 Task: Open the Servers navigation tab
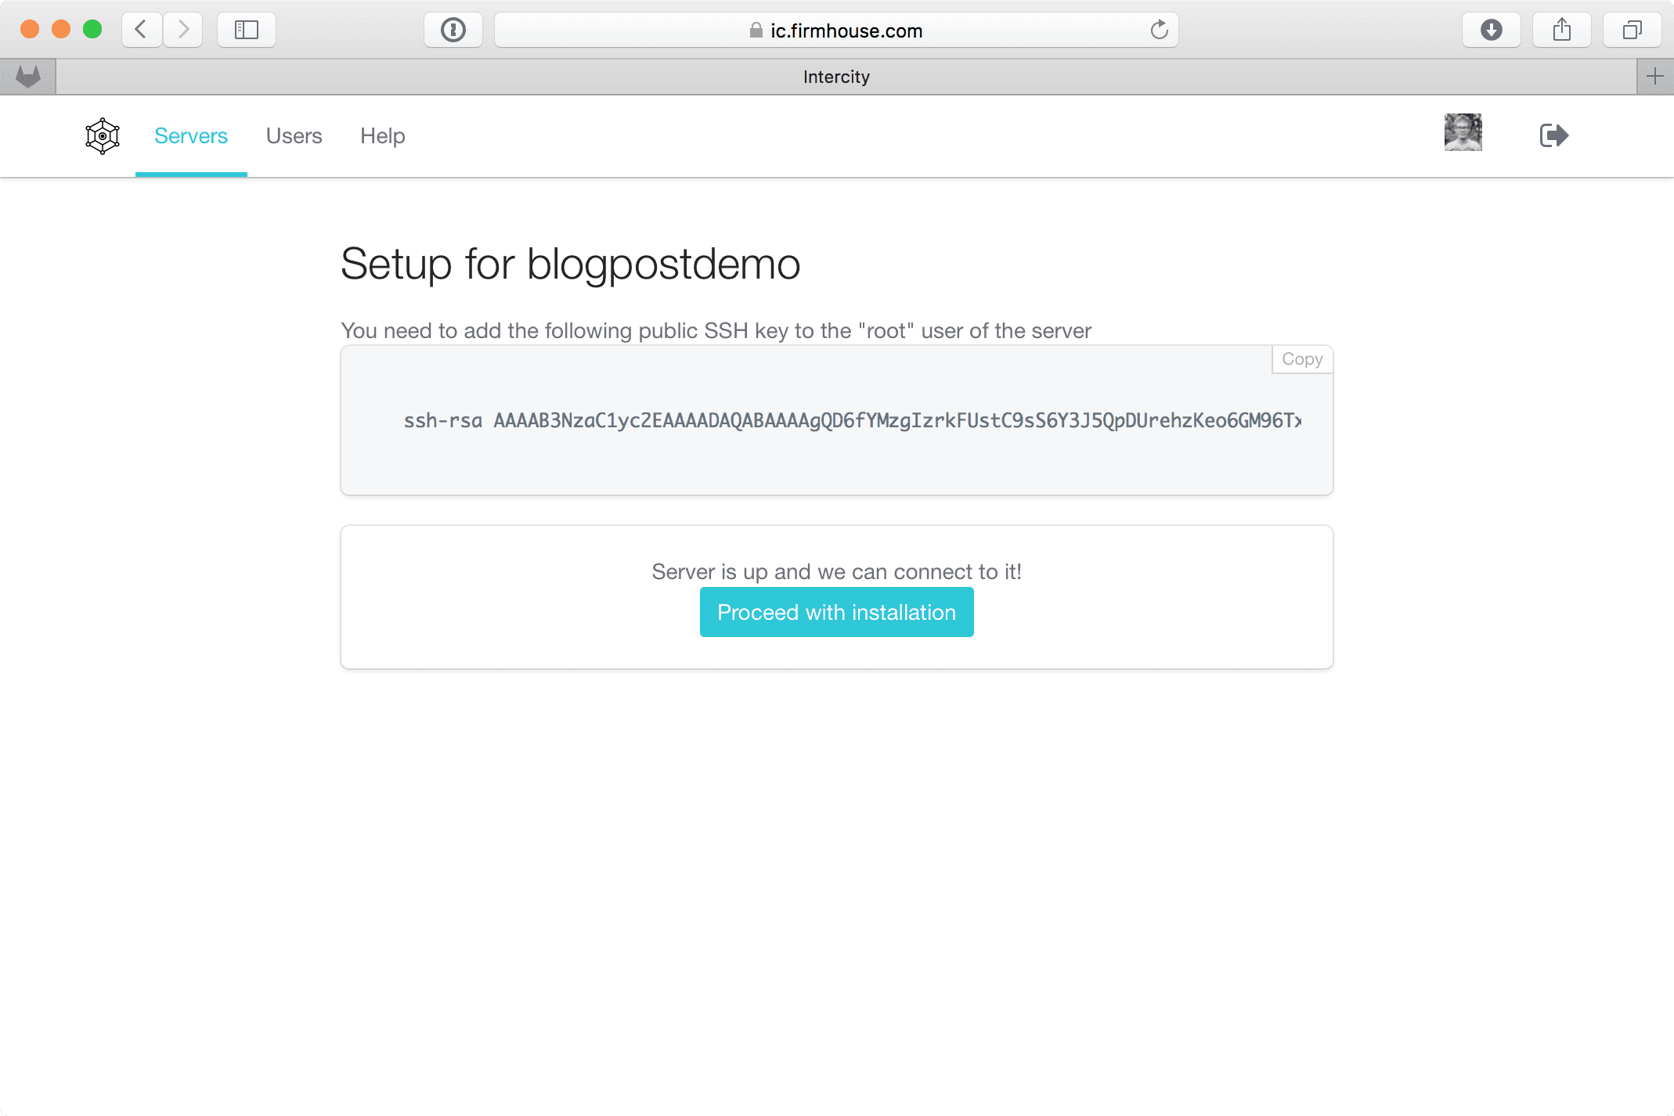(x=191, y=136)
